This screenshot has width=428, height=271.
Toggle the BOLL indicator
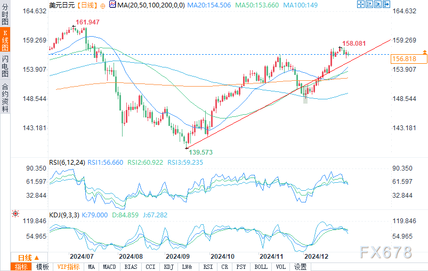(x=261, y=267)
